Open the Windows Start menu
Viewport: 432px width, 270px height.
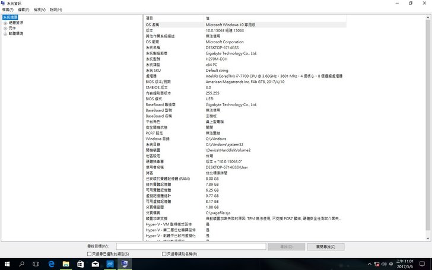tap(7, 264)
